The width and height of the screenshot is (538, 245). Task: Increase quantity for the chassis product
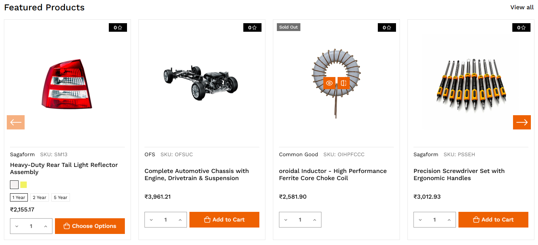click(x=180, y=220)
